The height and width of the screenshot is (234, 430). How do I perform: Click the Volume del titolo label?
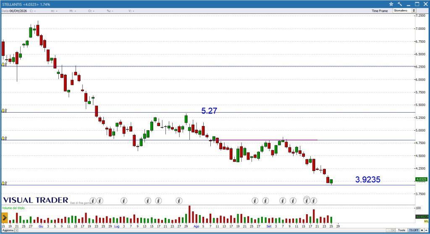pyautogui.click(x=13, y=208)
